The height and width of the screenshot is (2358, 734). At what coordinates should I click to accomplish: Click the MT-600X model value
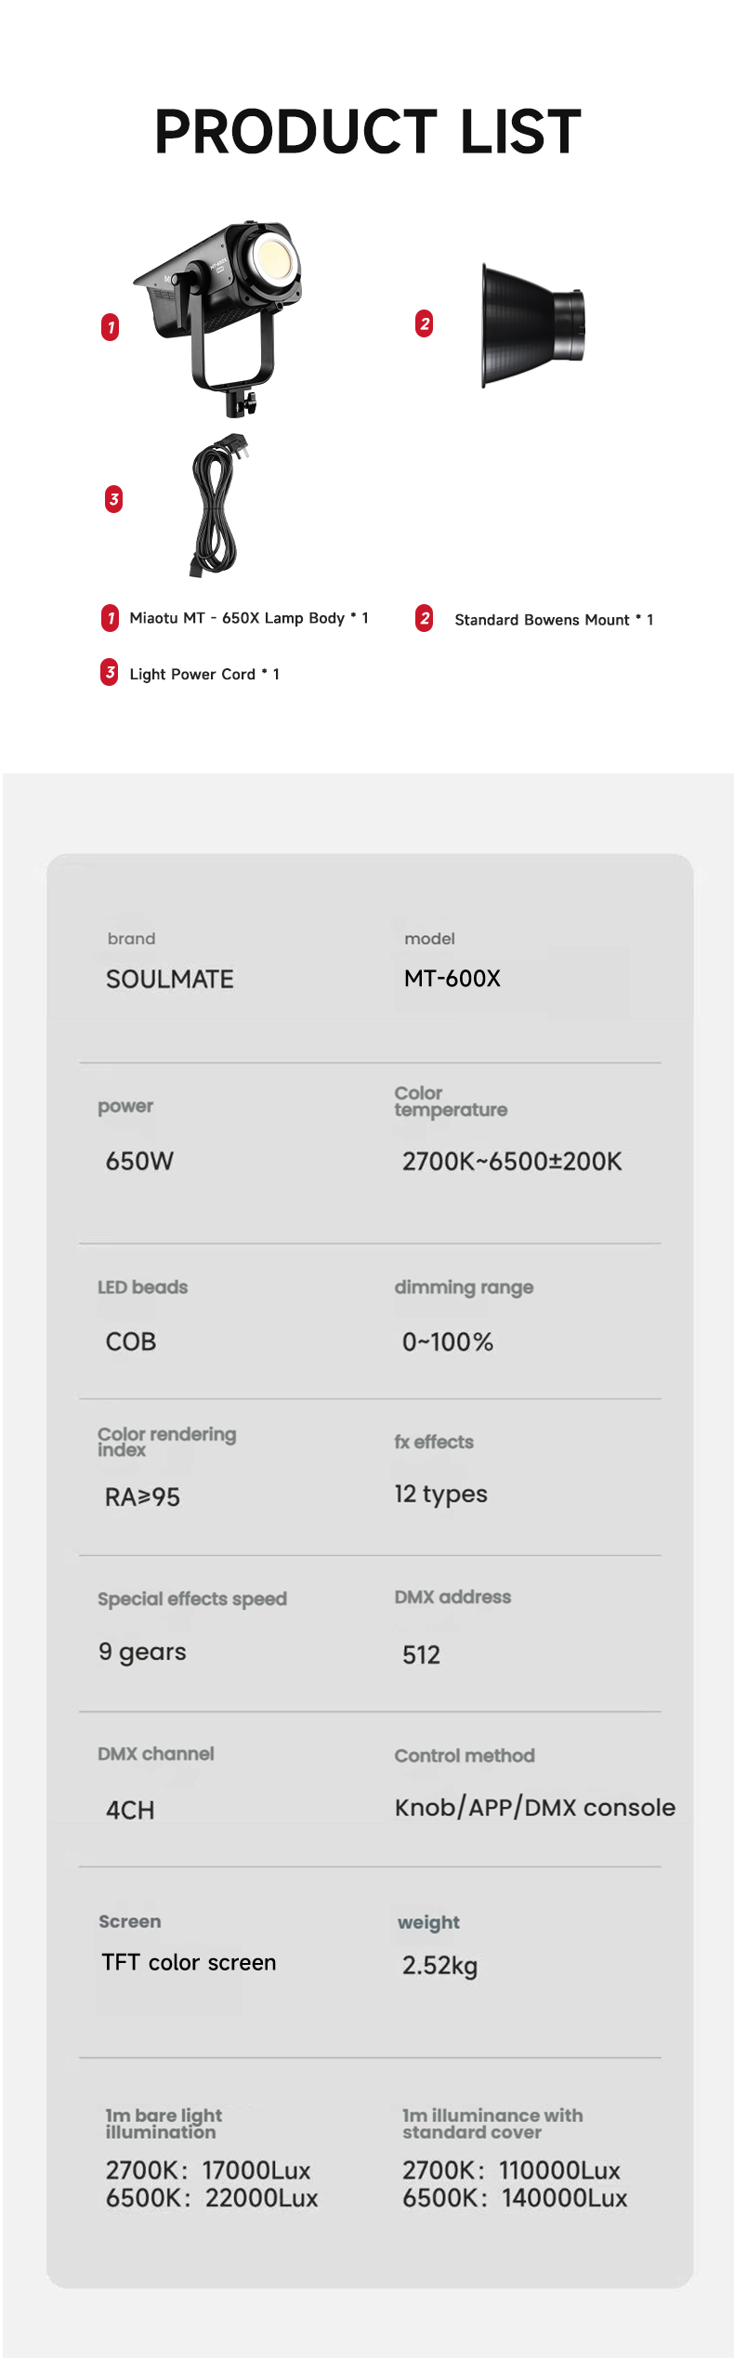tap(452, 978)
